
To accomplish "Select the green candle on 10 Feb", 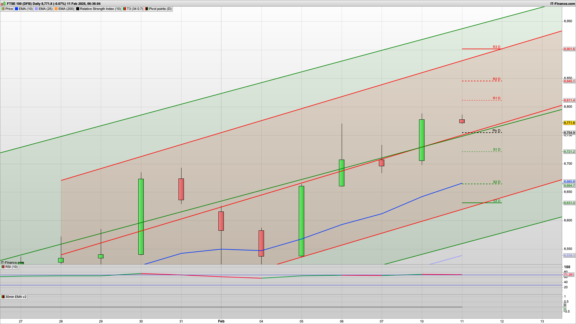I will coord(422,140).
